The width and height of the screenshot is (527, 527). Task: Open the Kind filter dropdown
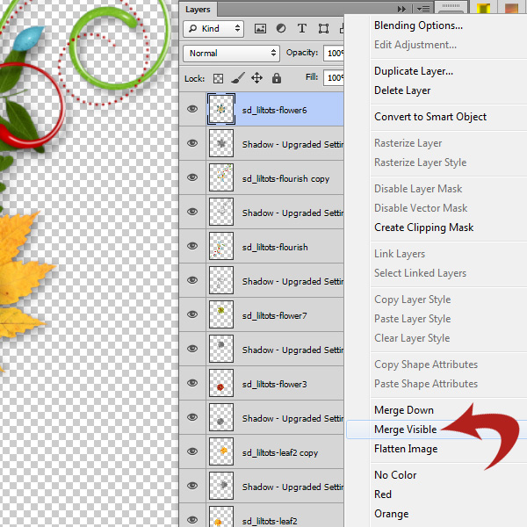click(x=213, y=29)
